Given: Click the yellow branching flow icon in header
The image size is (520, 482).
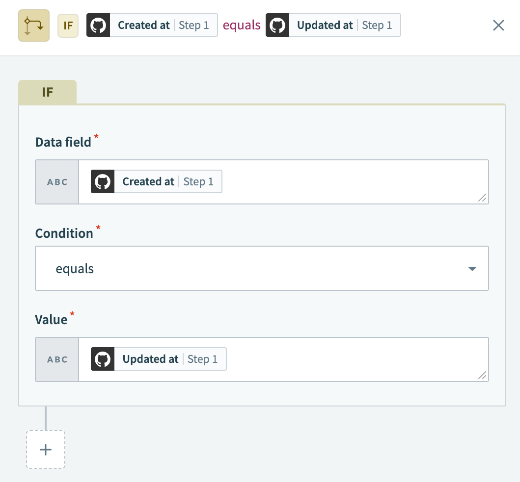Looking at the screenshot, I should 33,25.
